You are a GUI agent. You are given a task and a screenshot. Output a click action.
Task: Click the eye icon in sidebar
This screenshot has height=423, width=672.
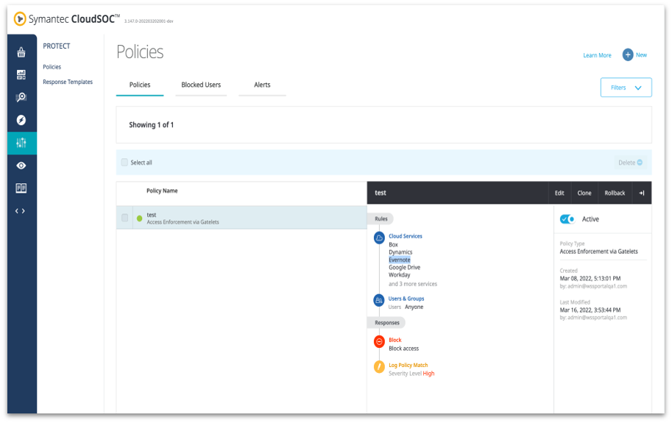[x=21, y=166]
